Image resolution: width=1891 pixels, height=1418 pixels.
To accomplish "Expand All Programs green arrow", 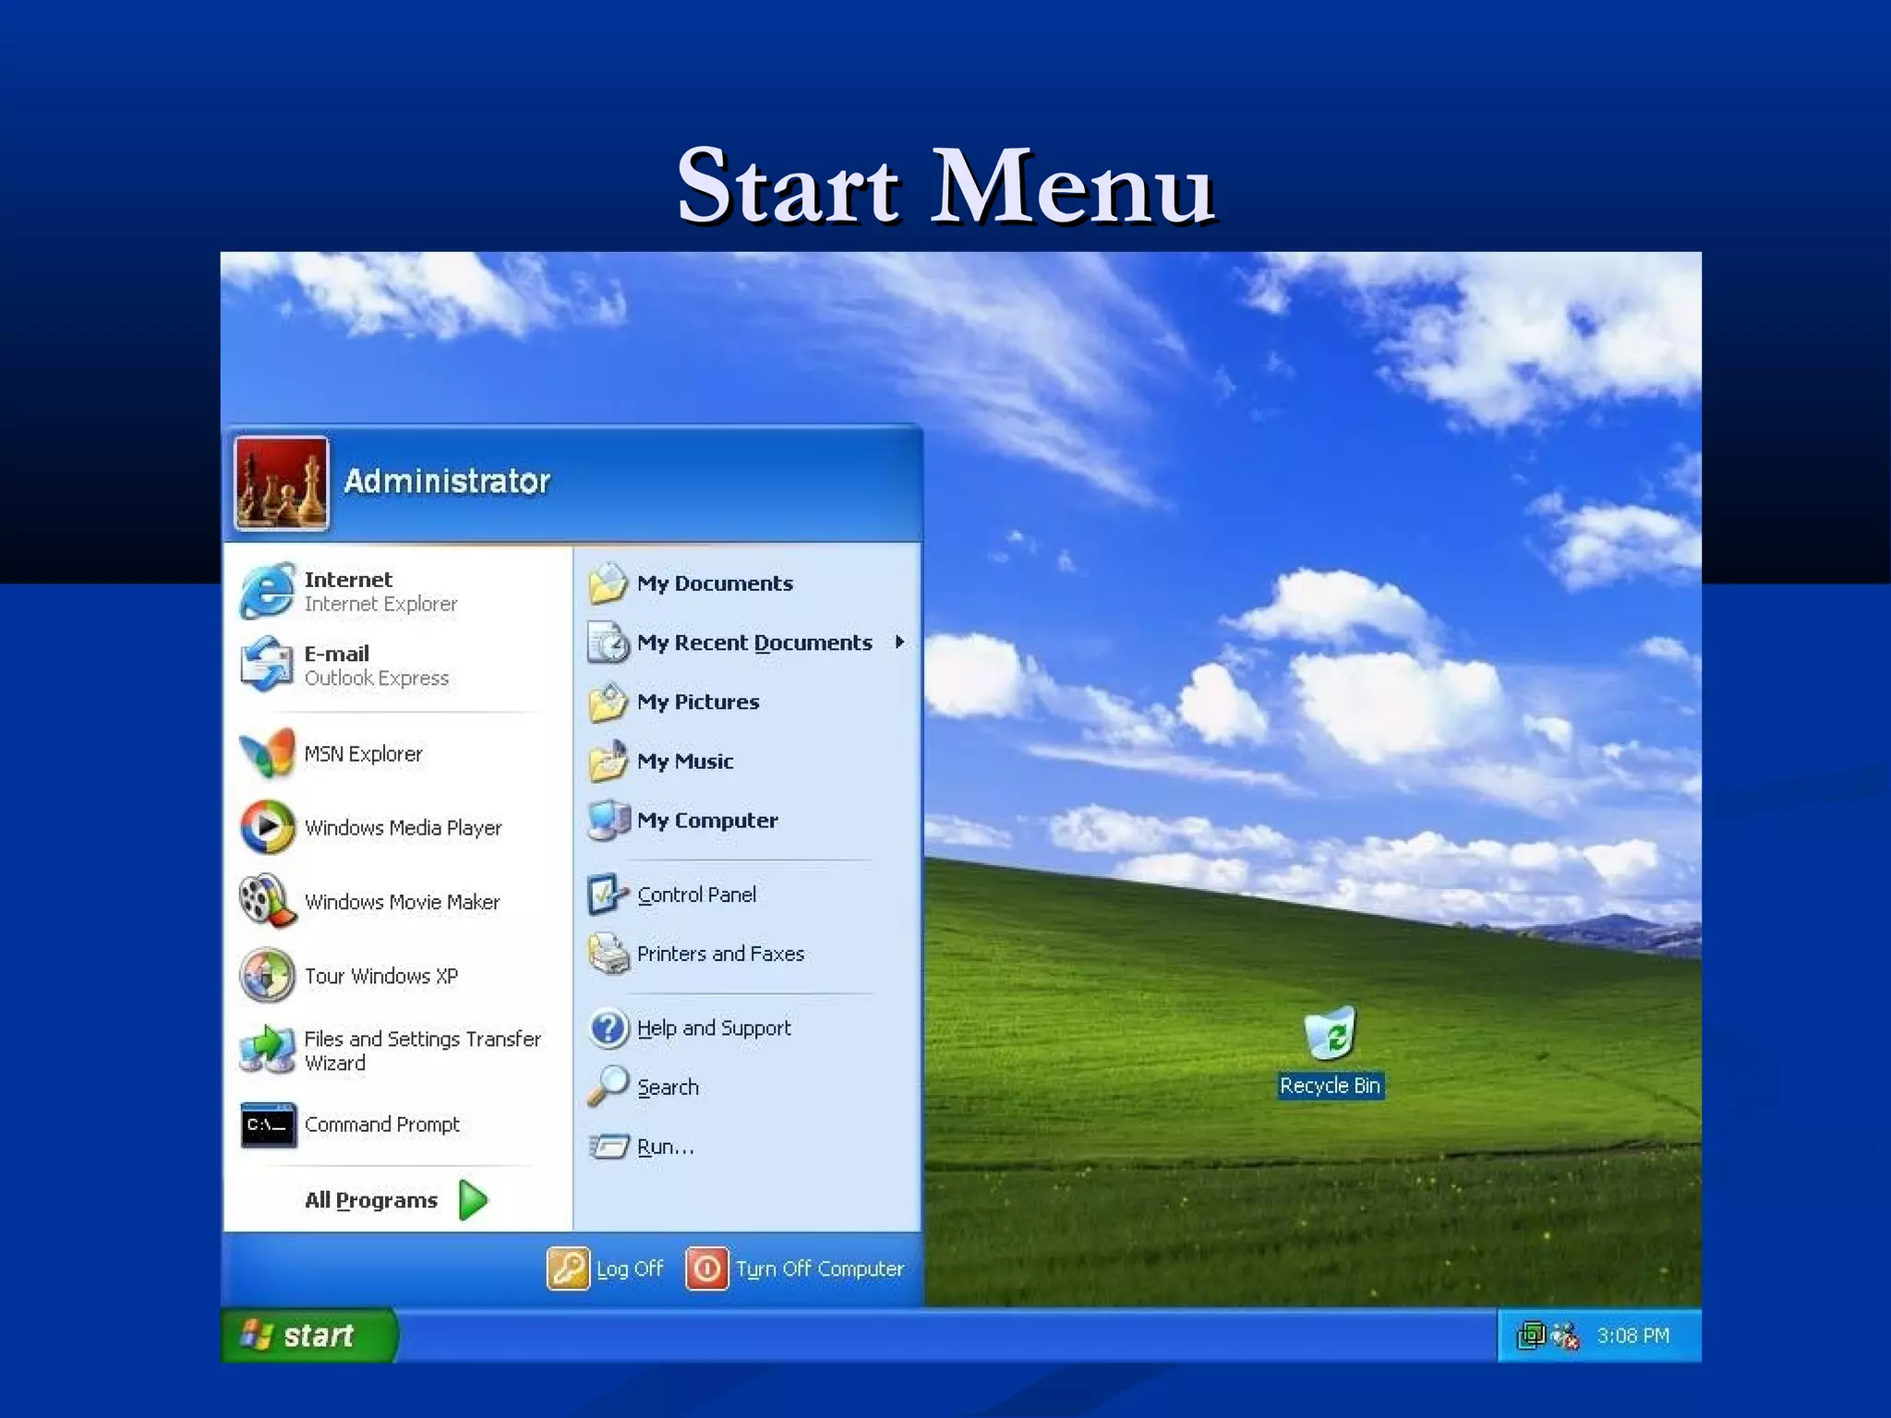I will (x=474, y=1199).
